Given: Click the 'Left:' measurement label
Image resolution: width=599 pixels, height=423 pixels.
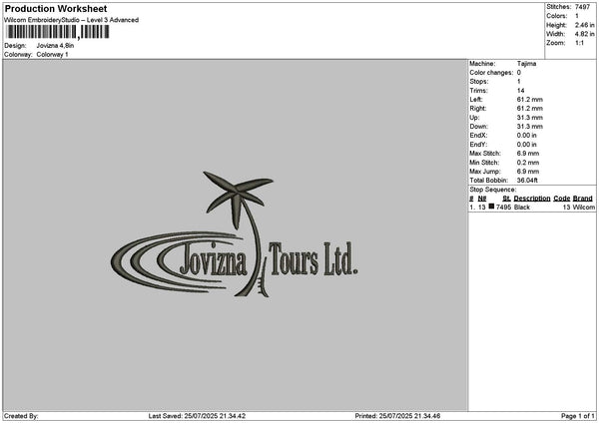Looking at the screenshot, I should tap(476, 100).
